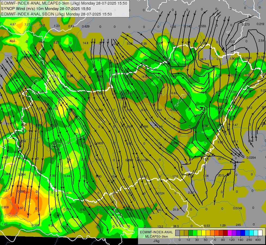
Task: Click the SYNOP Wind header line
Action: point(46,9)
